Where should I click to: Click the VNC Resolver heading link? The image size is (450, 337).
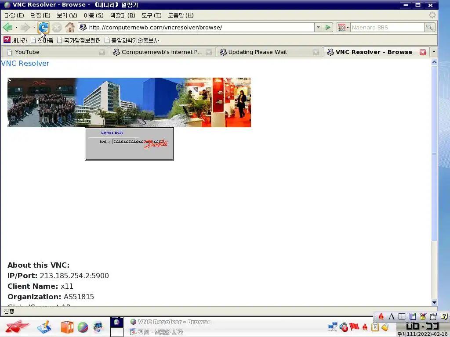click(x=25, y=63)
